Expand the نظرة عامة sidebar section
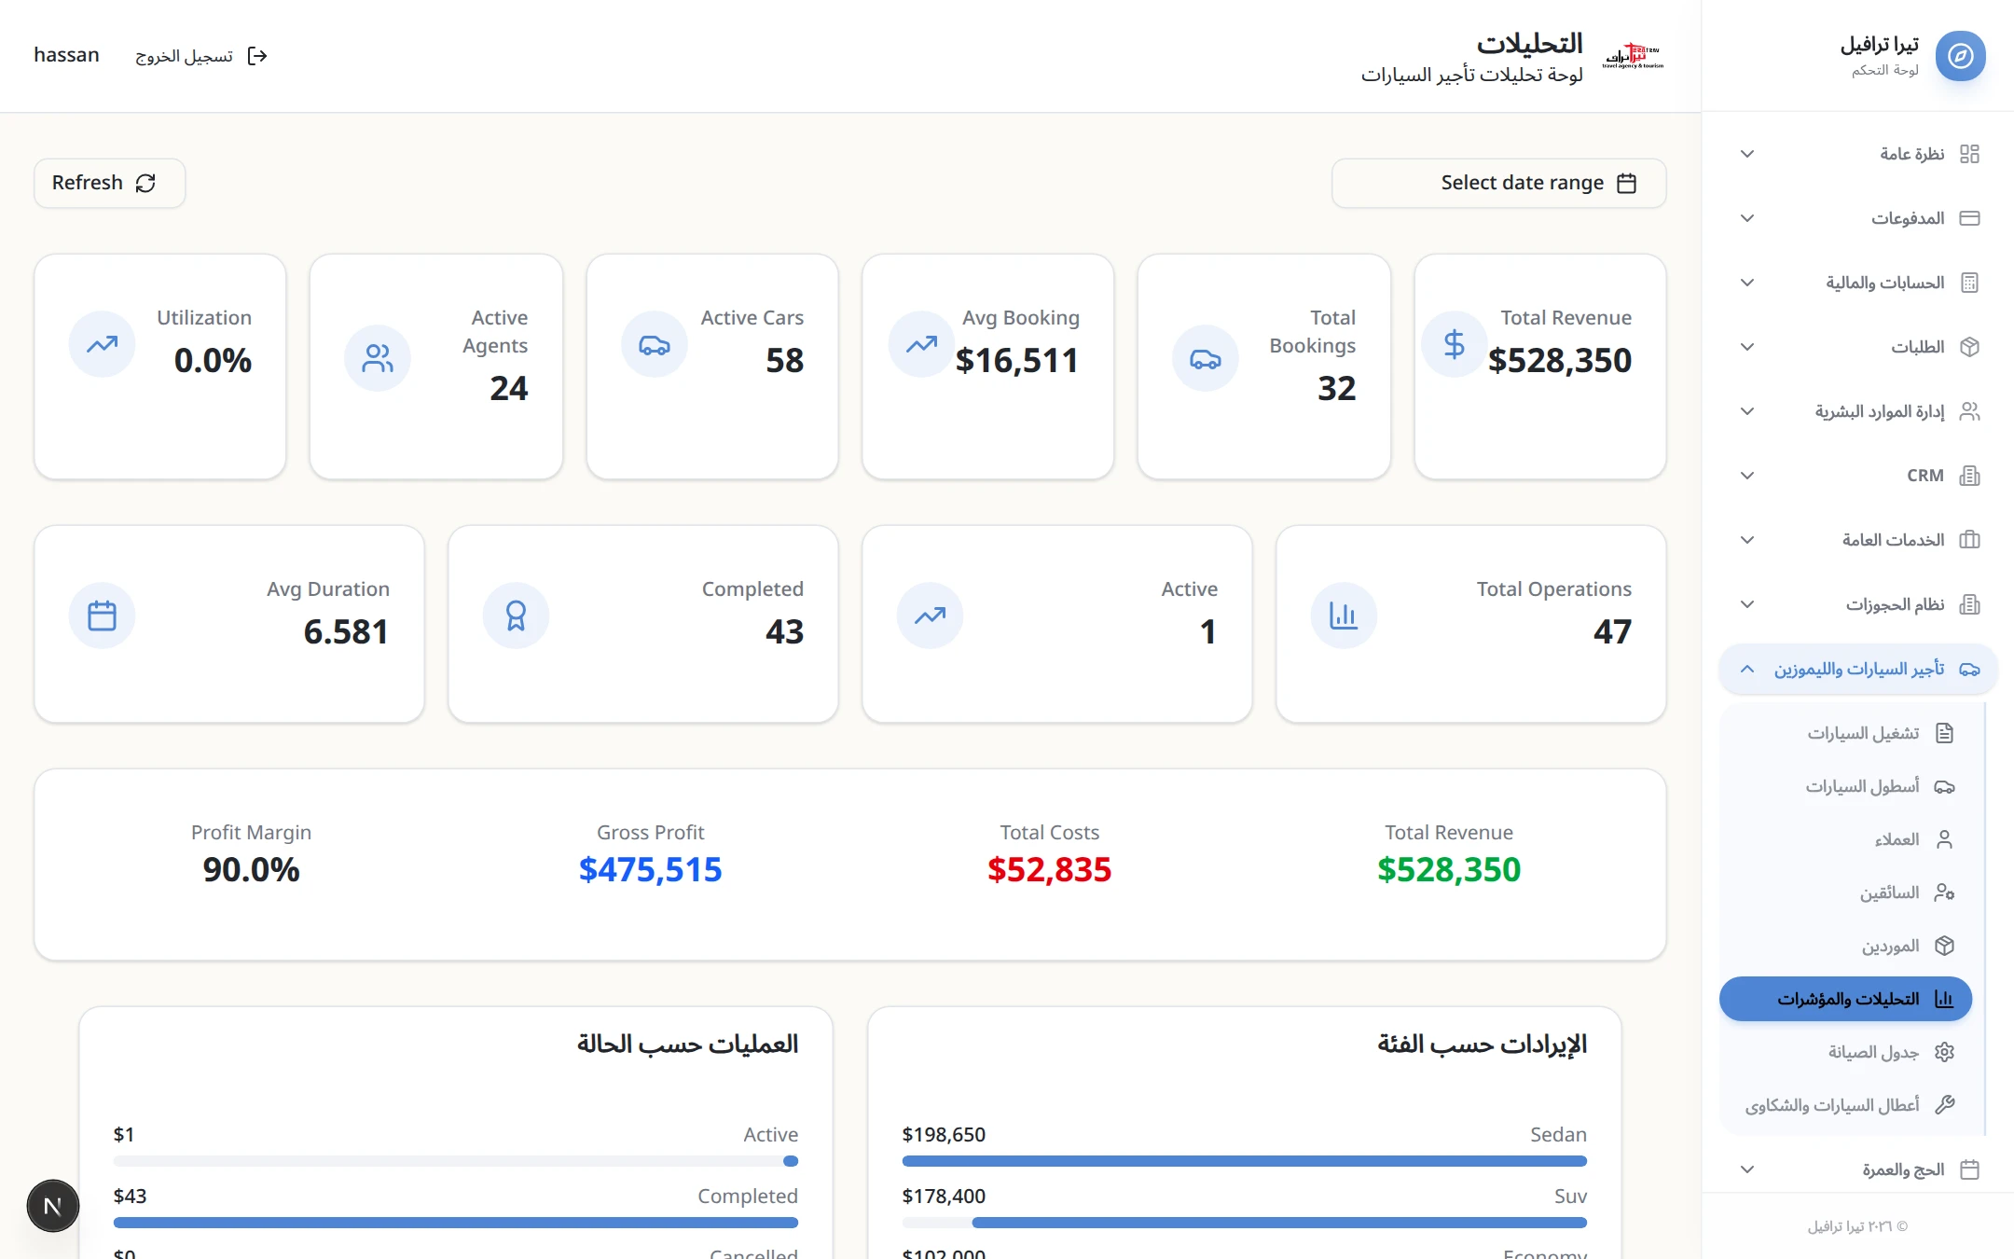The image size is (2014, 1259). (x=1857, y=154)
